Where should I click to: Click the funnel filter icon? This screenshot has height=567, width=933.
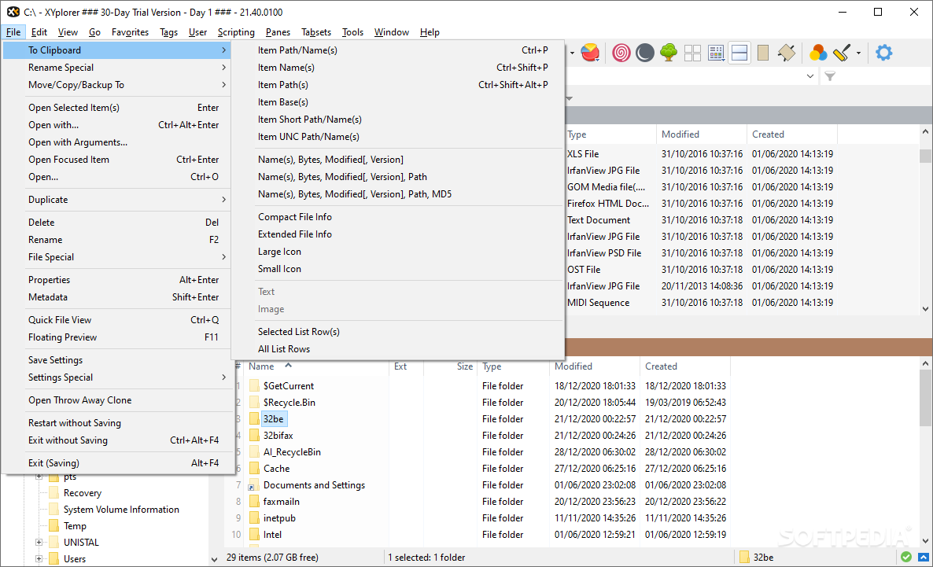[x=830, y=76]
